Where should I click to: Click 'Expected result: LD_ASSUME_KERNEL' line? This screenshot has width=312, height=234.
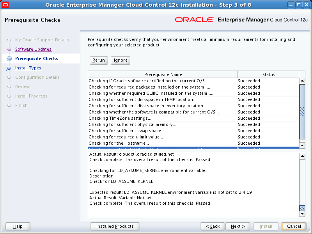click(x=170, y=192)
